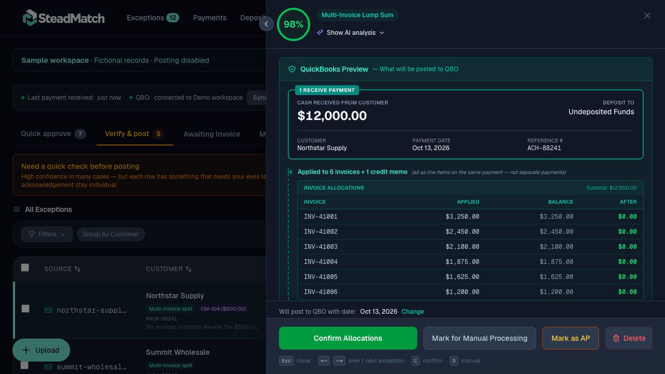Check the Summit Wholesale row checkbox
Image resolution: width=665 pixels, height=374 pixels.
pyautogui.click(x=25, y=365)
